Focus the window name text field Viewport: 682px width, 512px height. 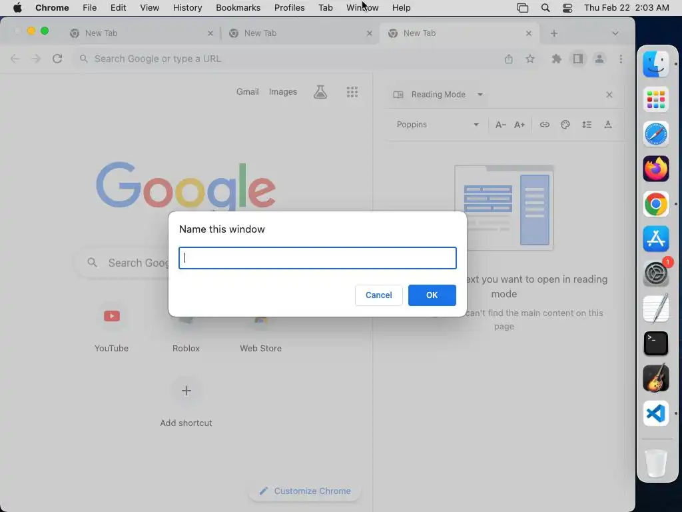click(318, 258)
